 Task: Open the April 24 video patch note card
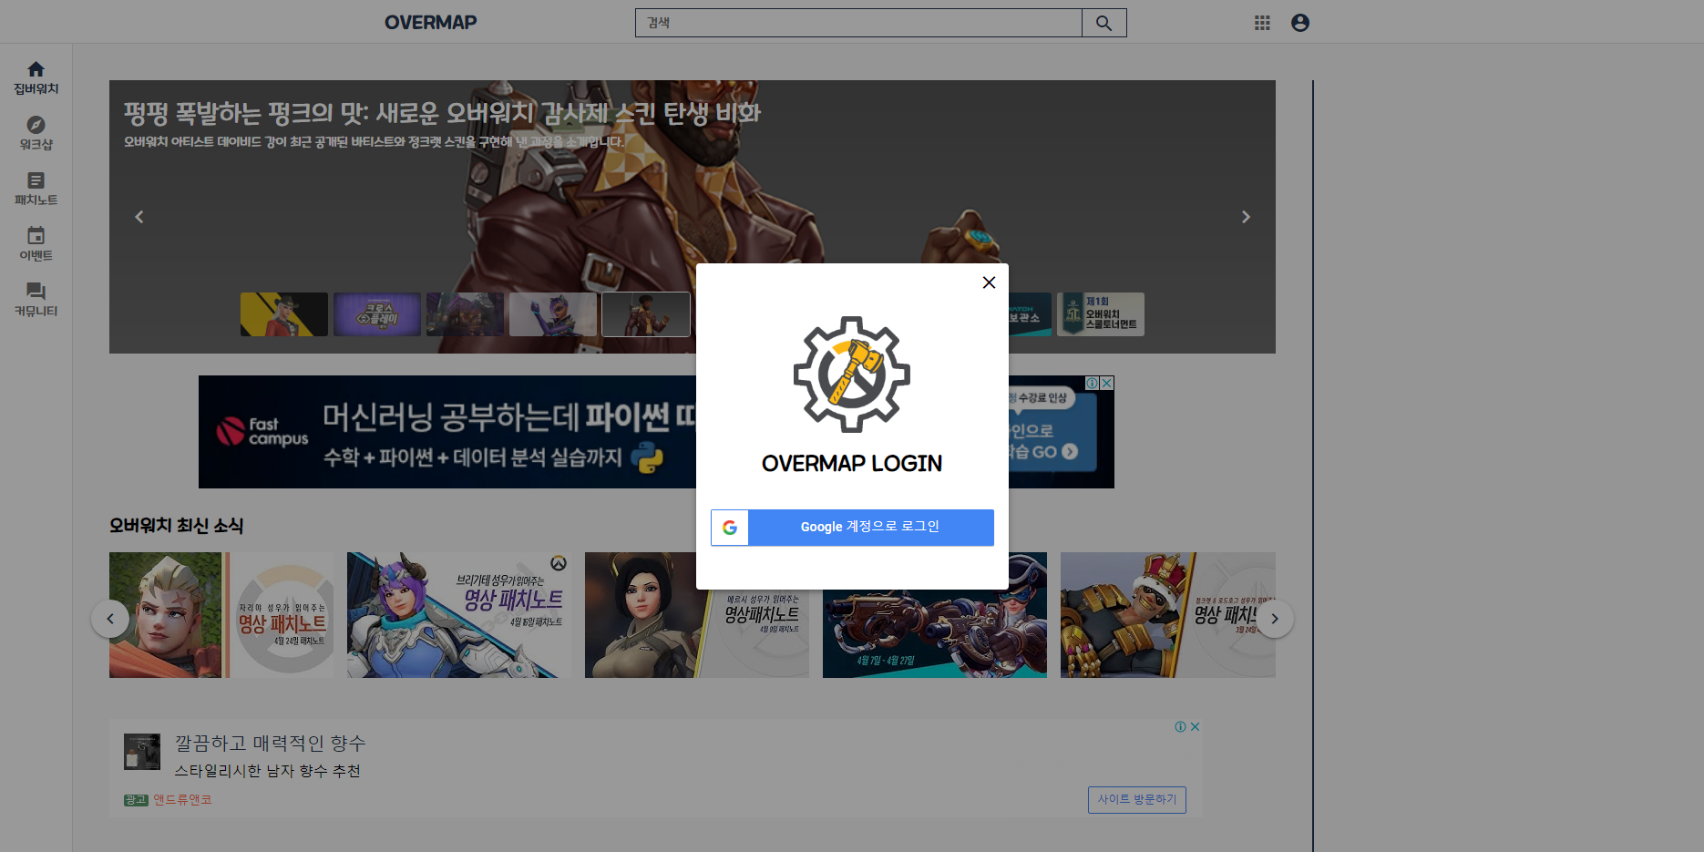click(221, 615)
